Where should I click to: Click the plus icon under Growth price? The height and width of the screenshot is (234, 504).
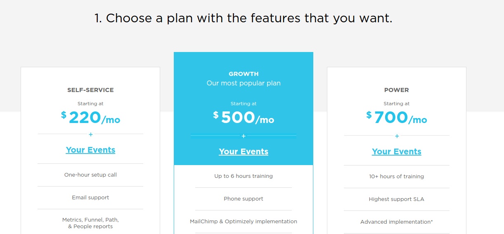pyautogui.click(x=244, y=136)
